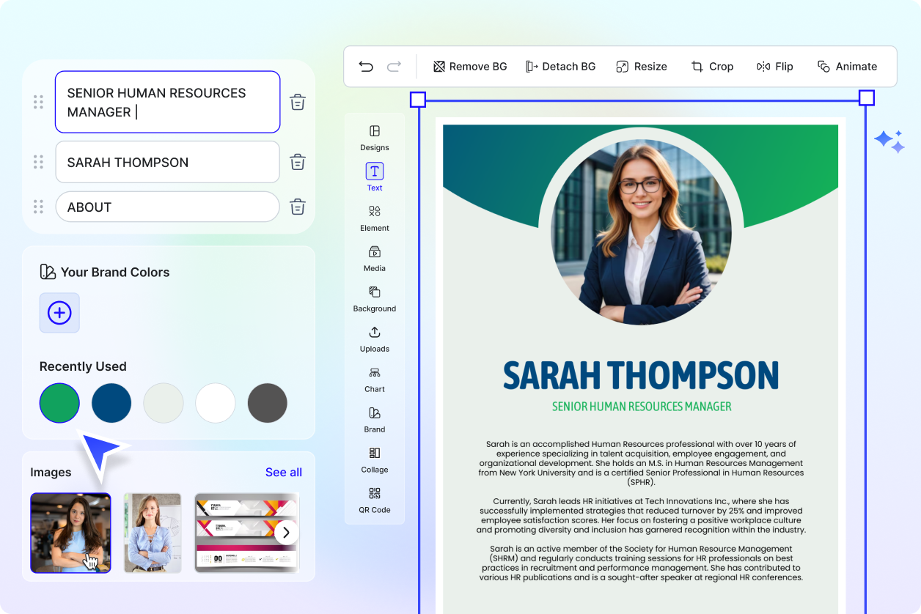Screen dimensions: 921x614
Task: Click the See all link for Images
Action: tap(284, 472)
